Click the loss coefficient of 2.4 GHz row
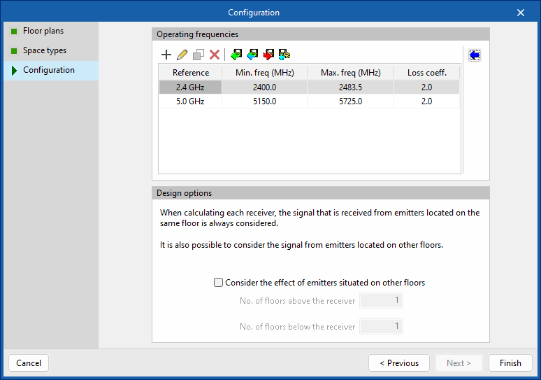The image size is (541, 380). (427, 87)
